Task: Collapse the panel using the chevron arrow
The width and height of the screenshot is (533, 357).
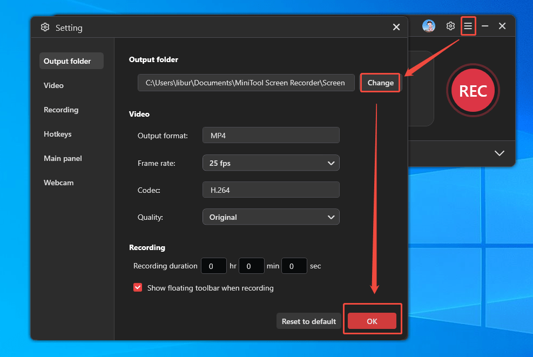Action: pyautogui.click(x=499, y=153)
